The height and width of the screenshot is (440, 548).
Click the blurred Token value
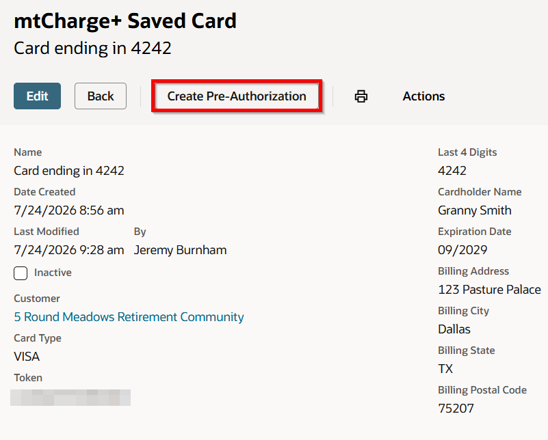[70, 398]
